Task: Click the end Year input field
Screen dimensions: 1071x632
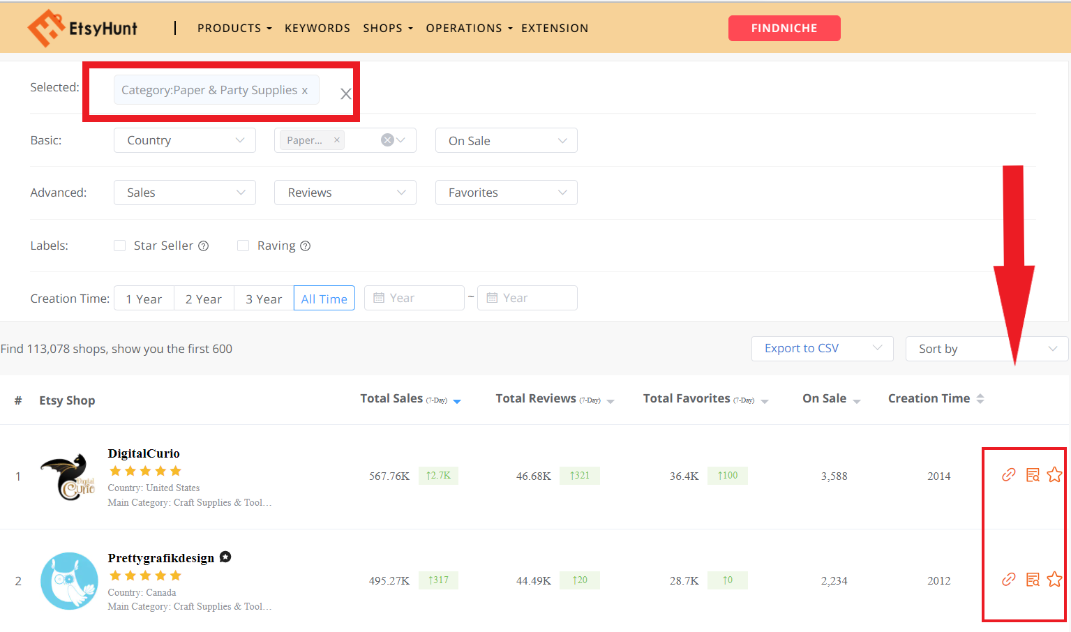Action: click(x=527, y=298)
